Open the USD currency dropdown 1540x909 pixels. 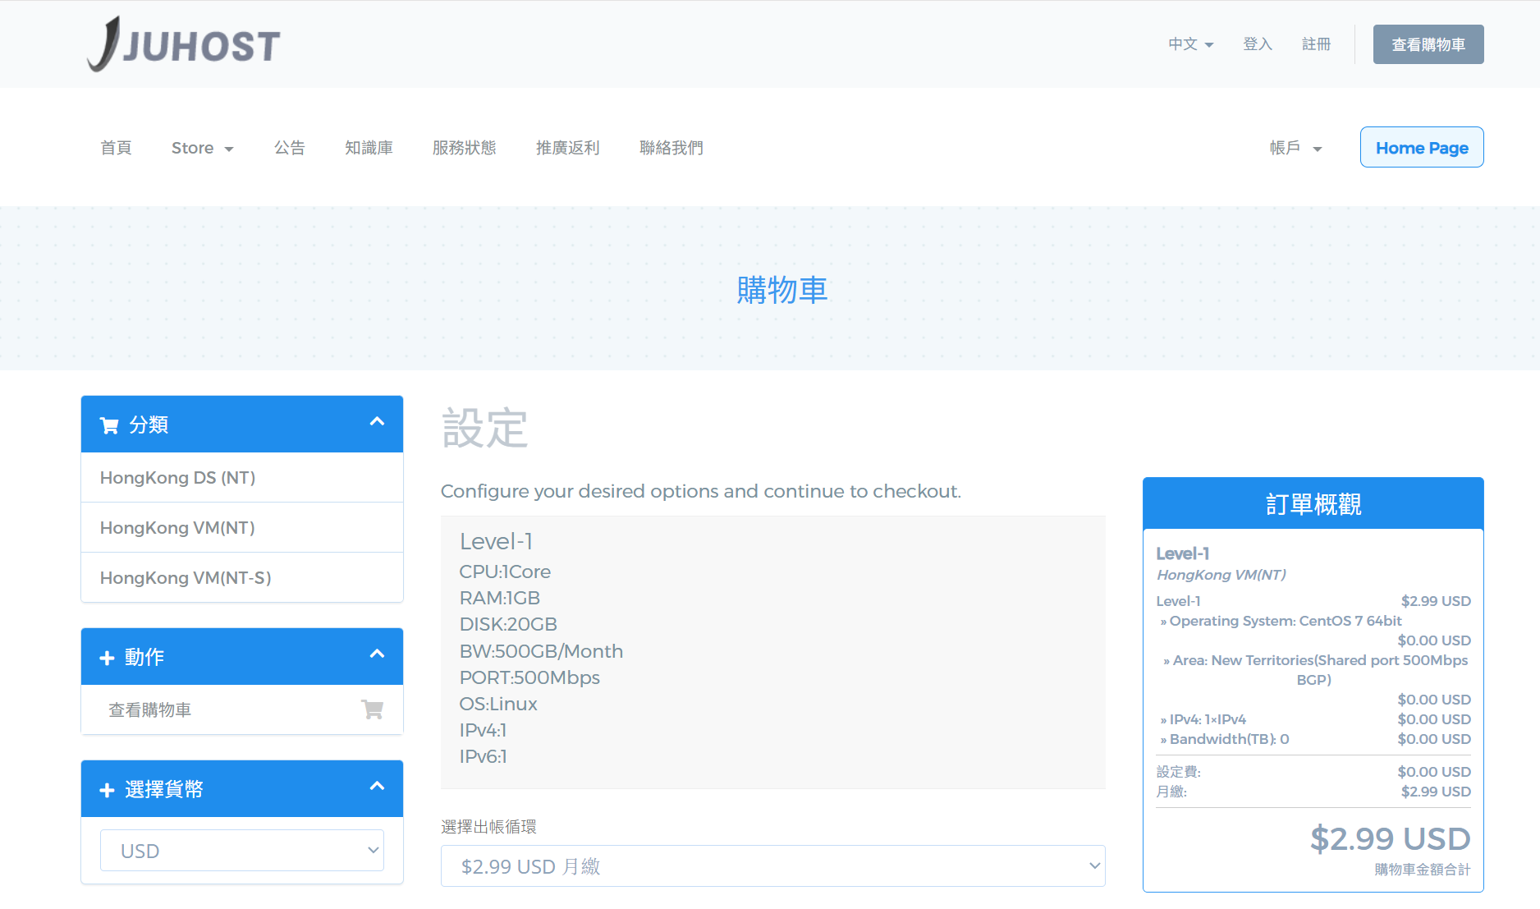(241, 850)
